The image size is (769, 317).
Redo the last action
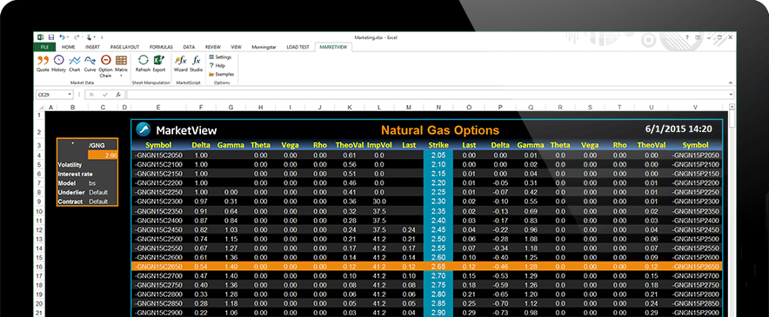click(76, 36)
